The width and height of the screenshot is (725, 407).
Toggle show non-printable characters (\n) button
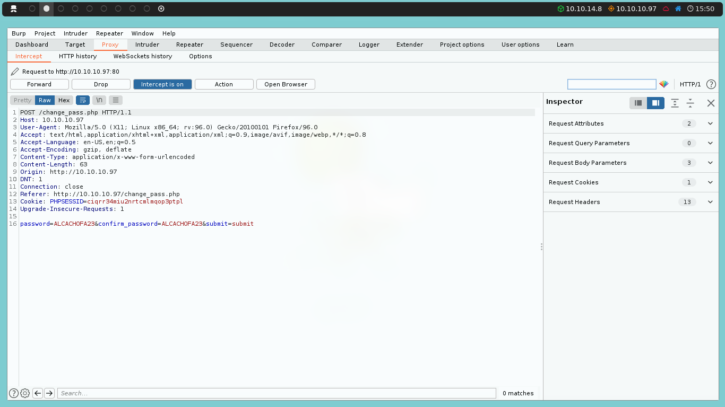click(x=99, y=100)
